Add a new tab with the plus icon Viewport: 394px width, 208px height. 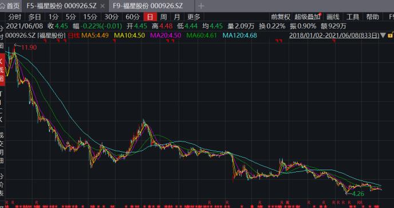pyautogui.click(x=201, y=6)
